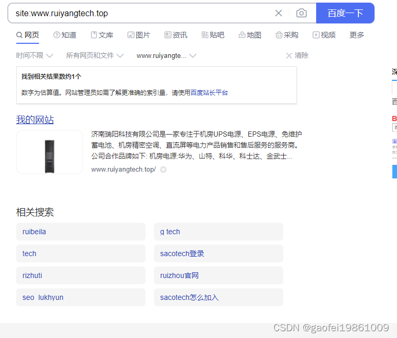Search related term ruibeila

(x=81, y=232)
